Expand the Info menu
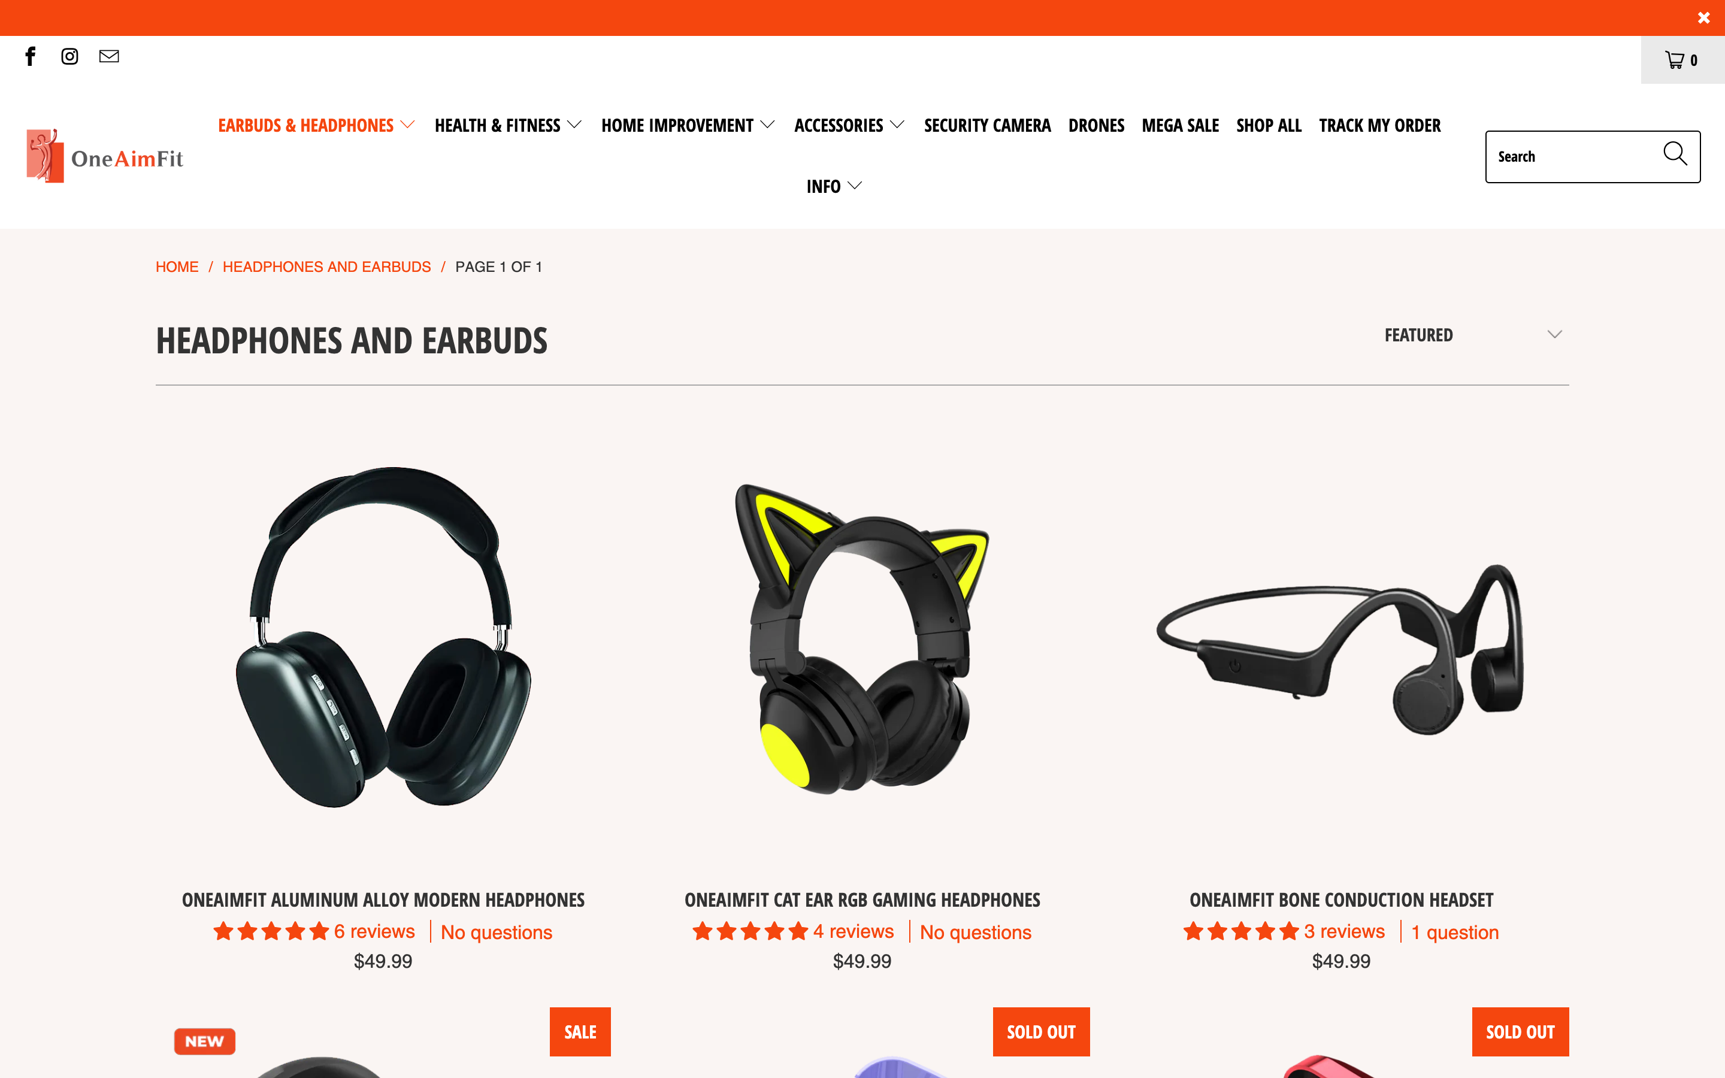 [x=834, y=186]
